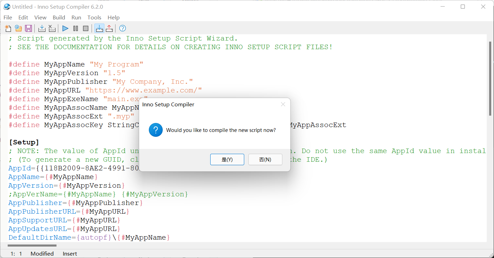Open the Tools menu
Viewport: 494px width, 258px height.
(94, 17)
